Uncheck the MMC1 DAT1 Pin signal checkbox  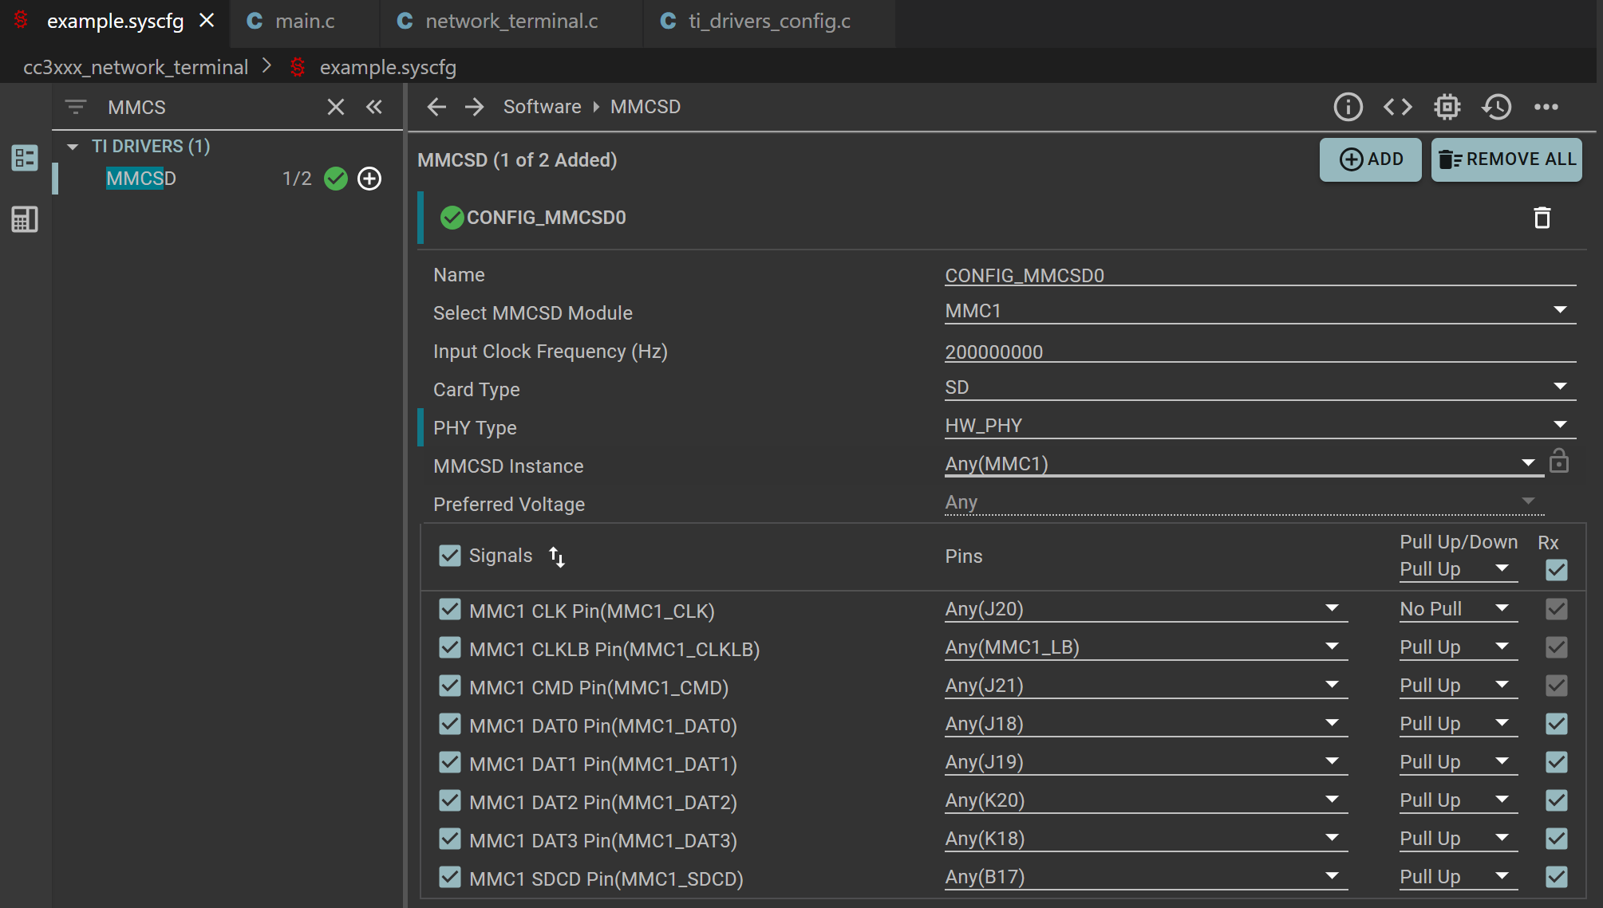tap(450, 763)
